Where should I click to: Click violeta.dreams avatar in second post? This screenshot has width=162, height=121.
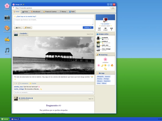pos(16,99)
